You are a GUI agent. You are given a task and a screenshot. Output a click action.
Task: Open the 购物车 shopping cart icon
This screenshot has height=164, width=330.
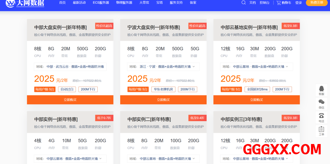click(278, 3)
